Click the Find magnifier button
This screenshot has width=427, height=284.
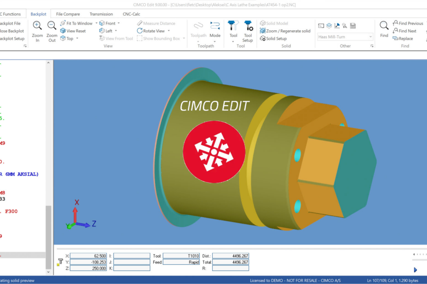click(x=384, y=29)
